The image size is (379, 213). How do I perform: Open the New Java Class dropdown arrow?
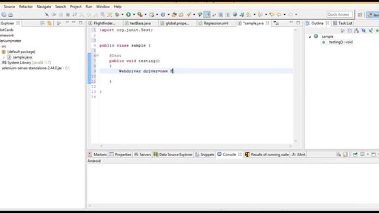(x=168, y=14)
